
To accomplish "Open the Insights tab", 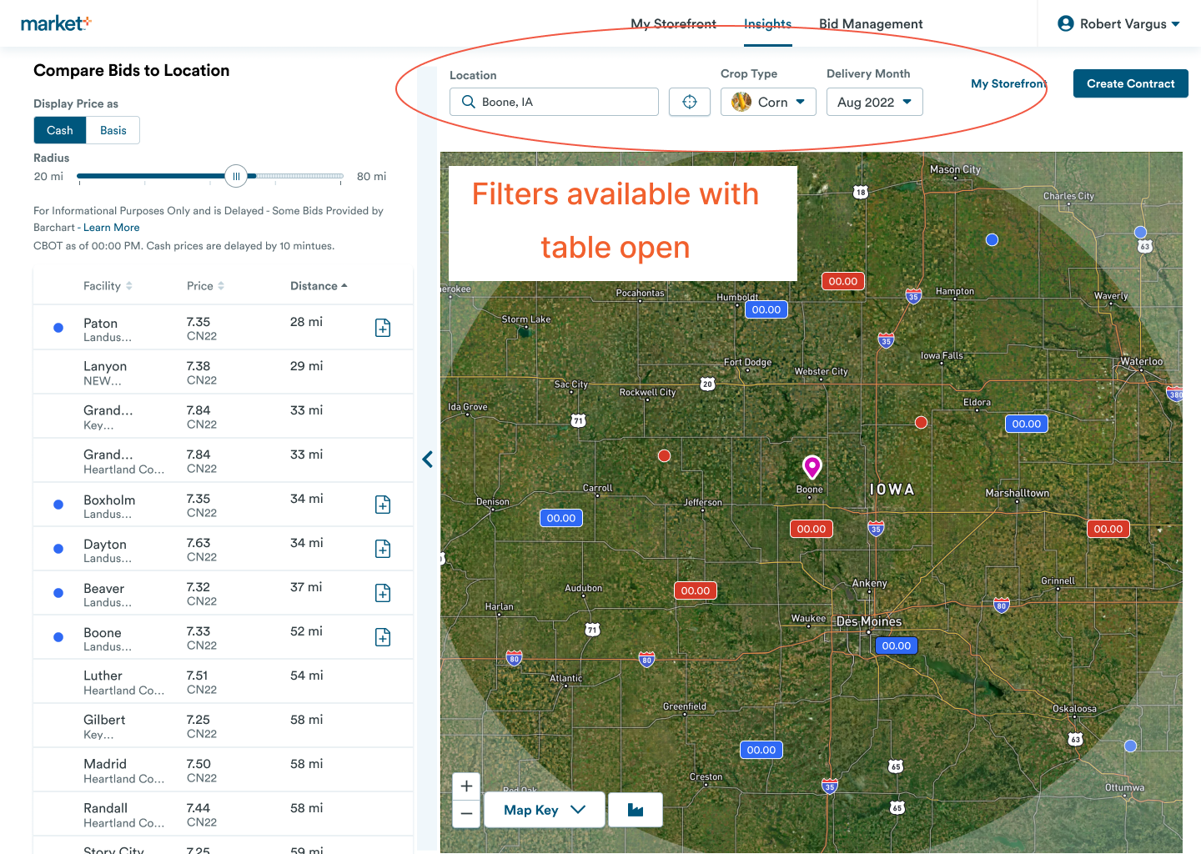I will [767, 23].
